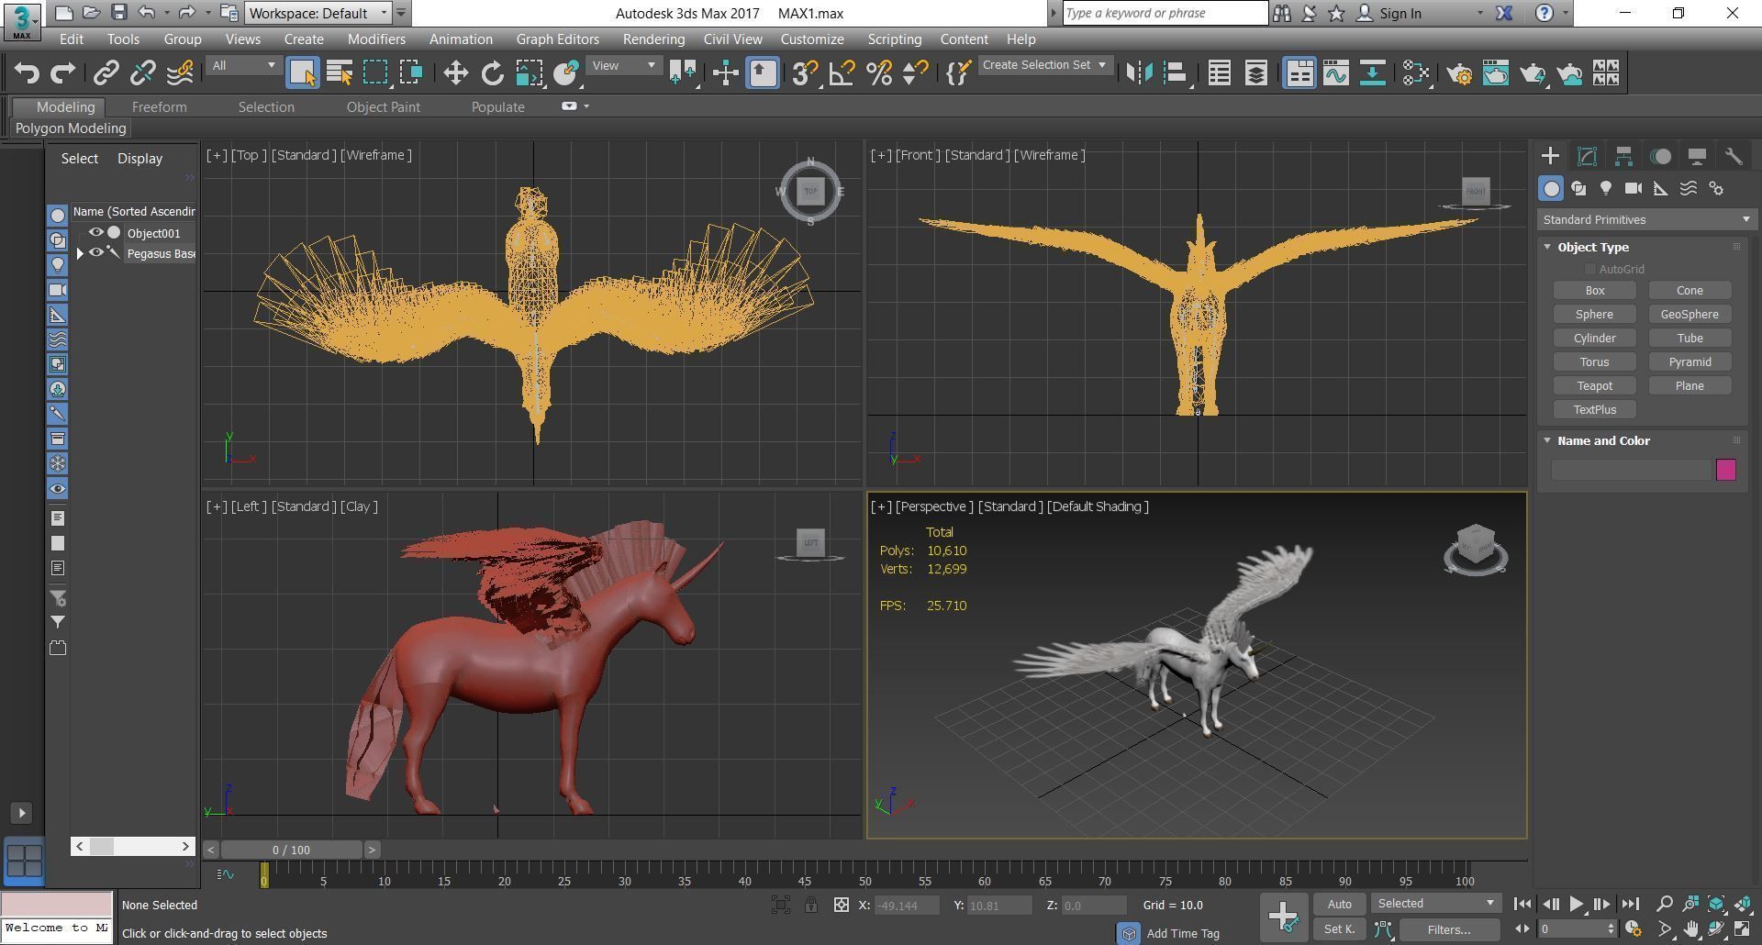Click the Select and Link icon
The image size is (1762, 945).
point(106,73)
